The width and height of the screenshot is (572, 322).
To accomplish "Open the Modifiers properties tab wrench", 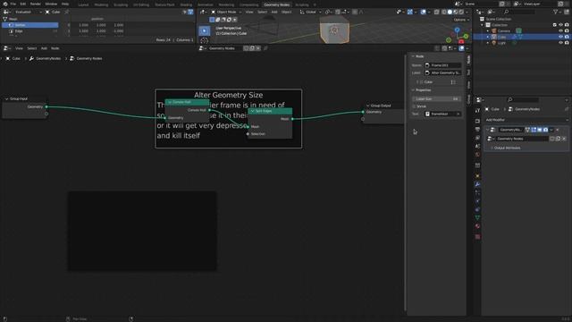I will (477, 184).
